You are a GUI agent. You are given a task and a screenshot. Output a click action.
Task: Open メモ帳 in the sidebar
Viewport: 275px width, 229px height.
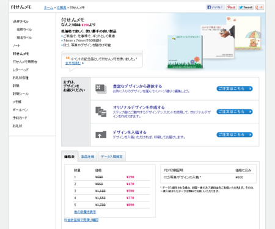17,102
